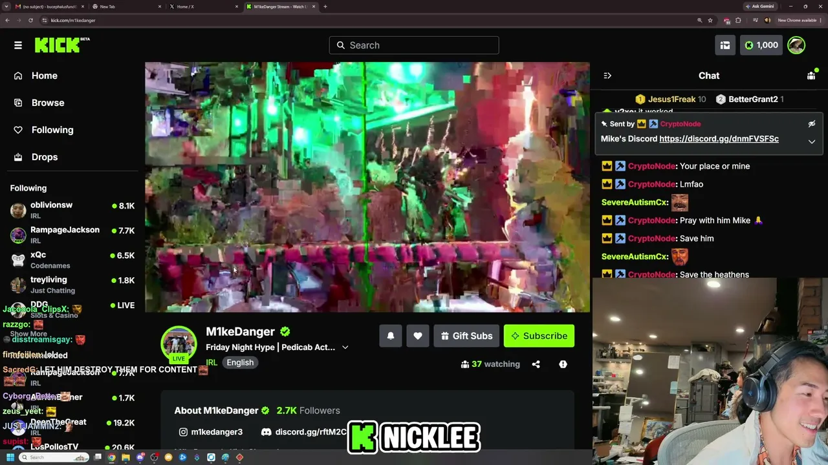Open Windows Start menu
This screenshot has height=465, width=828.
coord(10,457)
